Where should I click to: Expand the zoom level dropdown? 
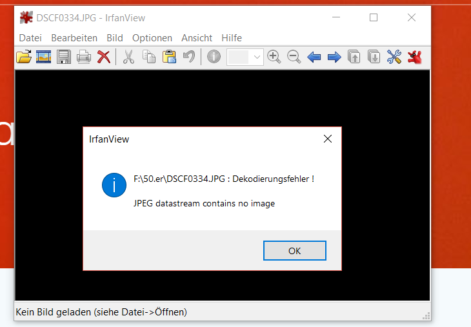(x=257, y=57)
